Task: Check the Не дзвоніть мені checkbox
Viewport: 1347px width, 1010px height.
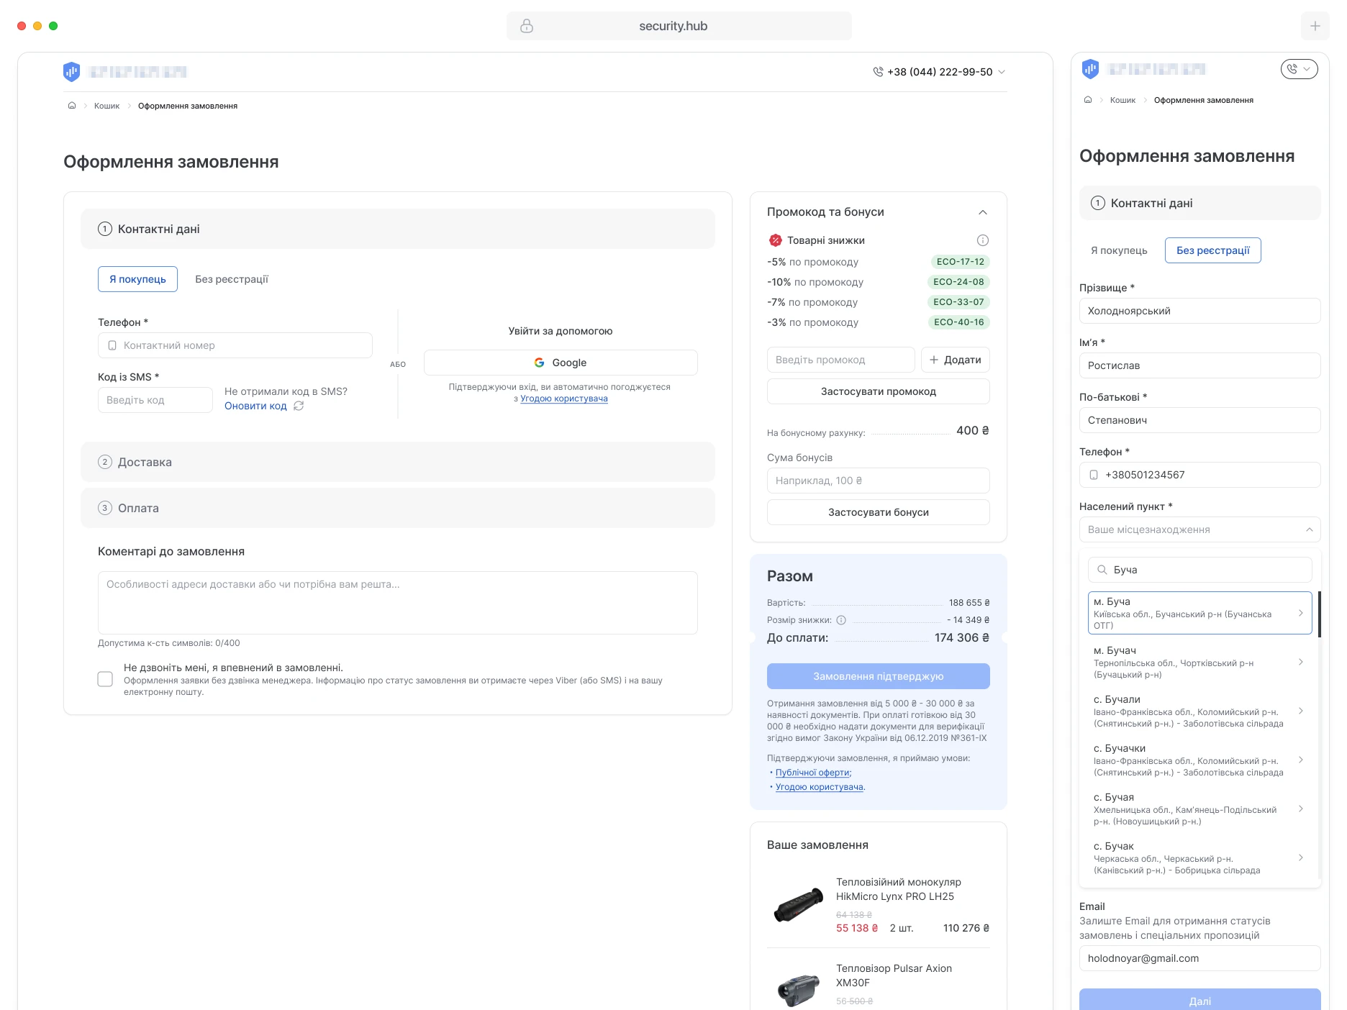Action: [x=105, y=679]
